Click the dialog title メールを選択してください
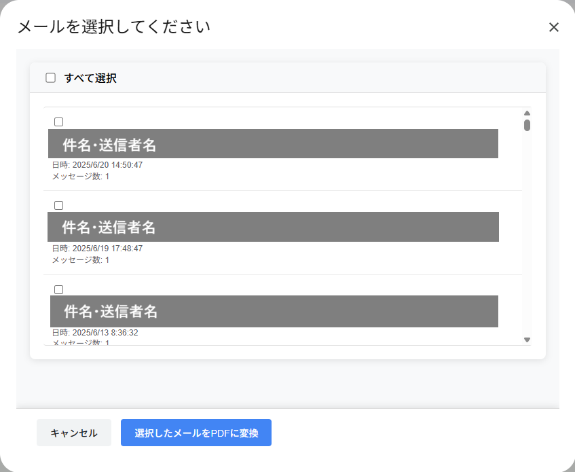Viewport: 575px width, 472px height. (x=114, y=26)
